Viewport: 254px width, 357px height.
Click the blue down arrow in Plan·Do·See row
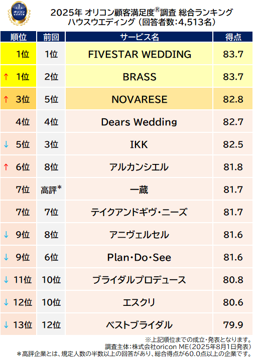tap(6, 257)
